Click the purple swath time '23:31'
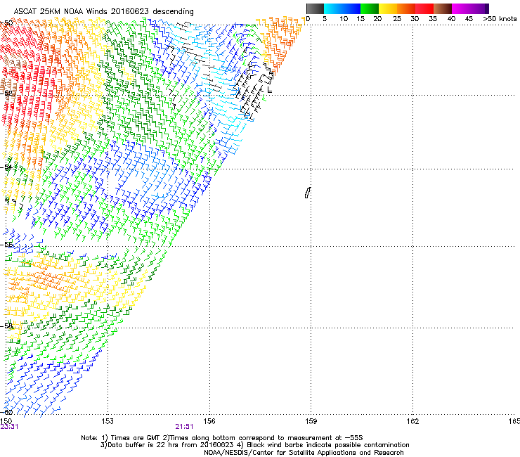 (x=9, y=427)
